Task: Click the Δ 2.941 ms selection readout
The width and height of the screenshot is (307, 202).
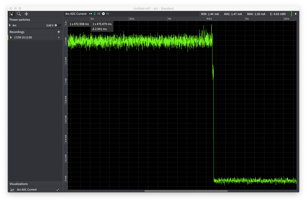Action: click(x=100, y=29)
